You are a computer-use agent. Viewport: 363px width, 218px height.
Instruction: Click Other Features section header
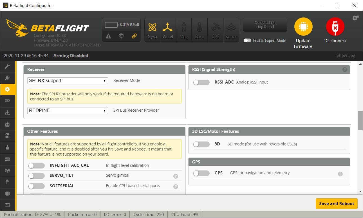coord(104,131)
